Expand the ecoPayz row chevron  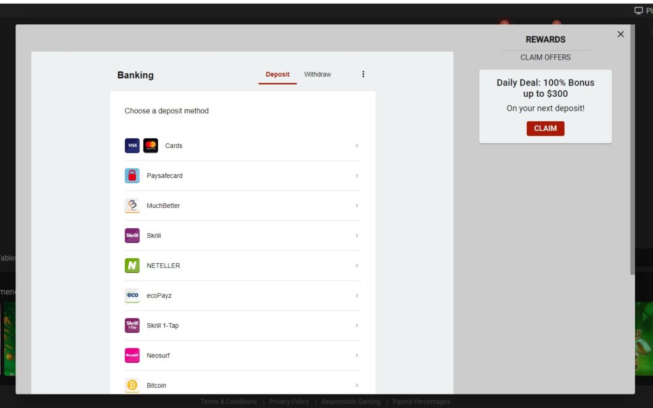click(357, 296)
